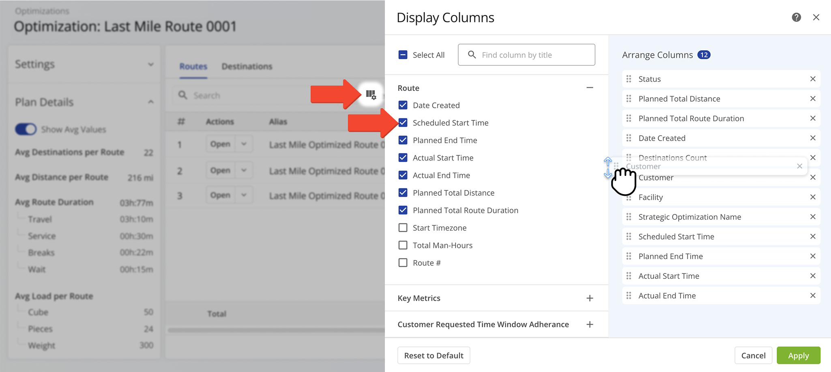Expand the Key Metrics section
831x372 pixels.
[x=590, y=298]
